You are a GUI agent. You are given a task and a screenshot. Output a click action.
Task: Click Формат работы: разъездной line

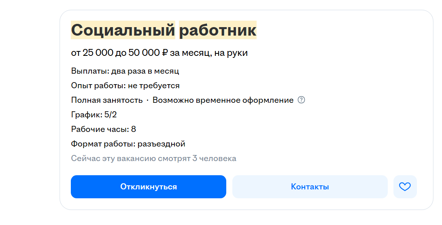128,144
